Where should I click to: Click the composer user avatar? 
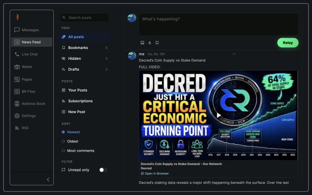(x=132, y=18)
